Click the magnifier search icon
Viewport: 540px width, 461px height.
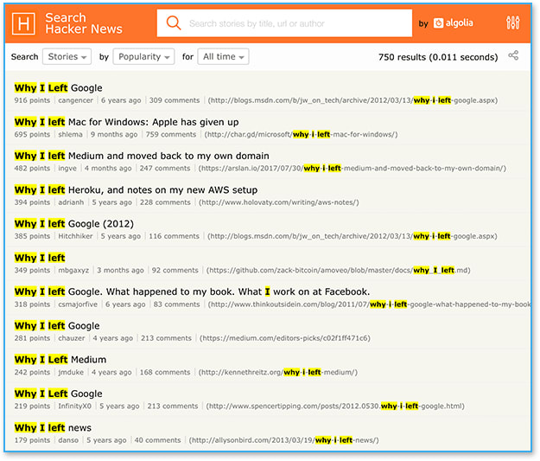(x=174, y=23)
